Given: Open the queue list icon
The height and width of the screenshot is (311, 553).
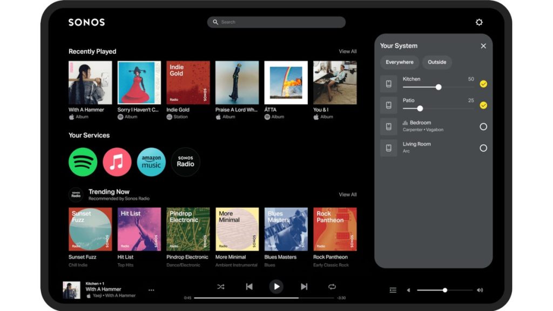Looking at the screenshot, I should tap(393, 290).
